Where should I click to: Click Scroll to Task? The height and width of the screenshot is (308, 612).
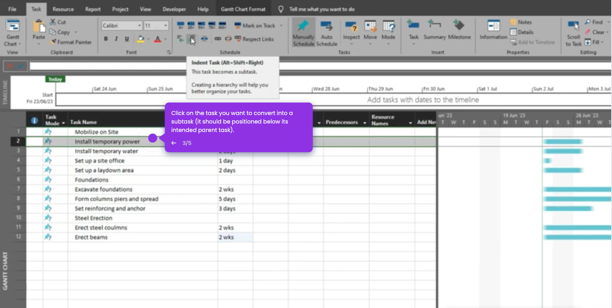click(573, 33)
